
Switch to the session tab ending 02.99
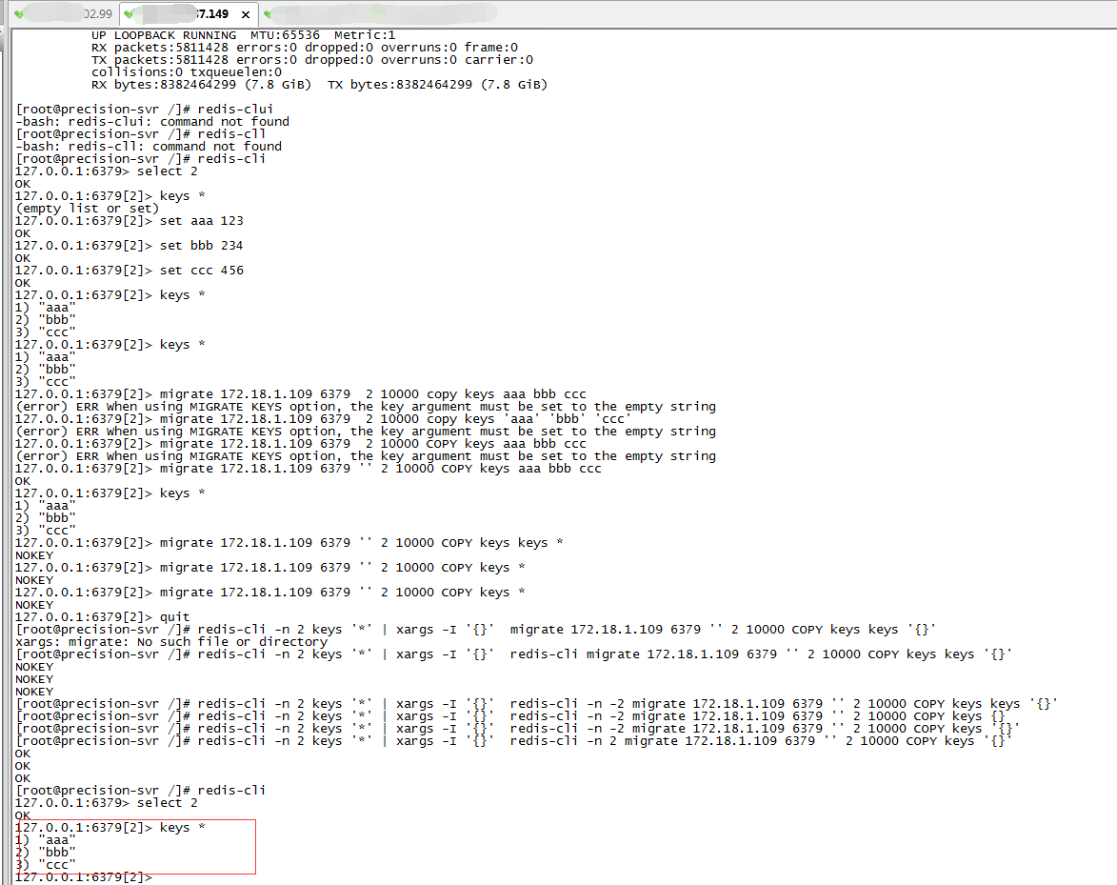tap(67, 14)
